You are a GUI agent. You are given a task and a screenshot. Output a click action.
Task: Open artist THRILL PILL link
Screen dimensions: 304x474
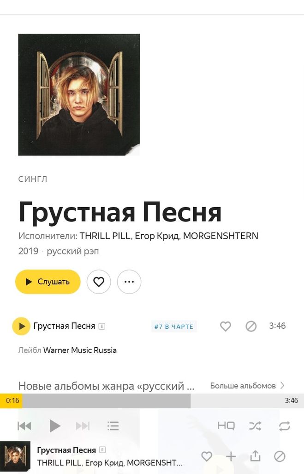[x=105, y=236]
